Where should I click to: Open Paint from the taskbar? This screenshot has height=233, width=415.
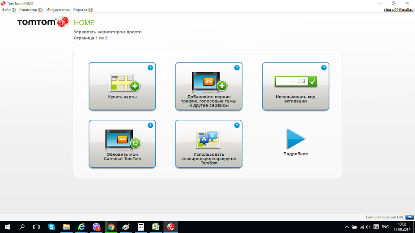(x=126, y=227)
